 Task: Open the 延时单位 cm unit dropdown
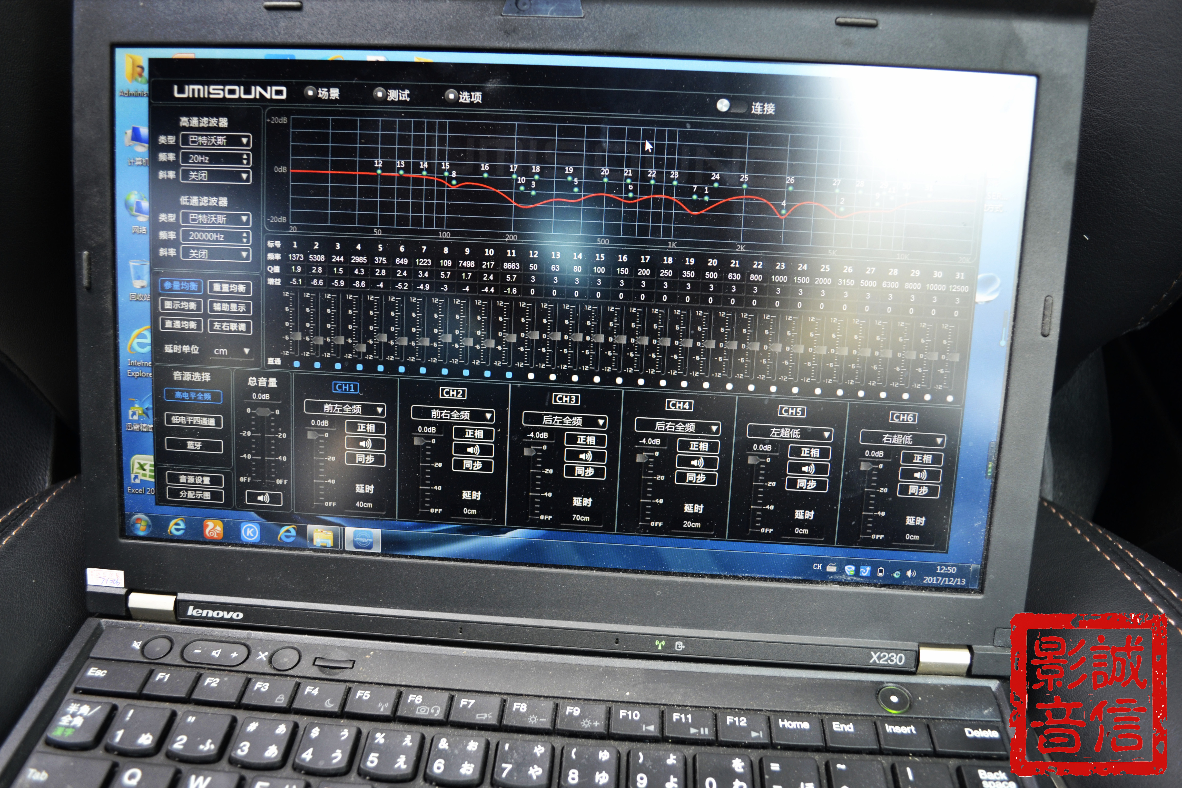tap(232, 351)
